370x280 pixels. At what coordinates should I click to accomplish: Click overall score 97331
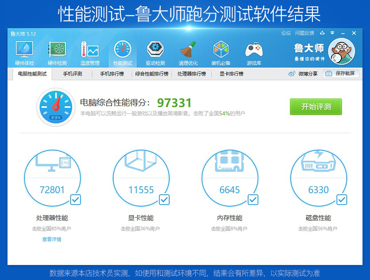click(174, 103)
